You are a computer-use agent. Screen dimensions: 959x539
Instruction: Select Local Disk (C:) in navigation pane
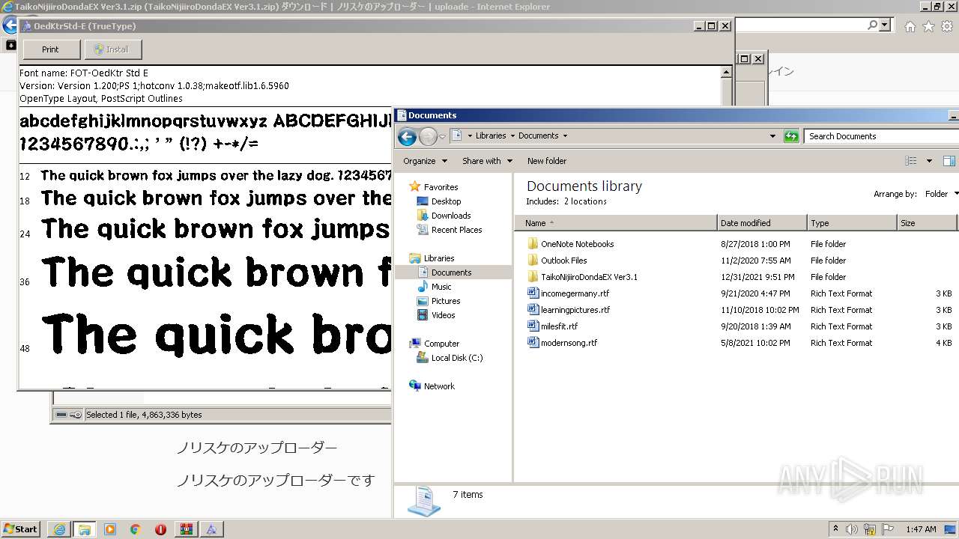pos(456,358)
